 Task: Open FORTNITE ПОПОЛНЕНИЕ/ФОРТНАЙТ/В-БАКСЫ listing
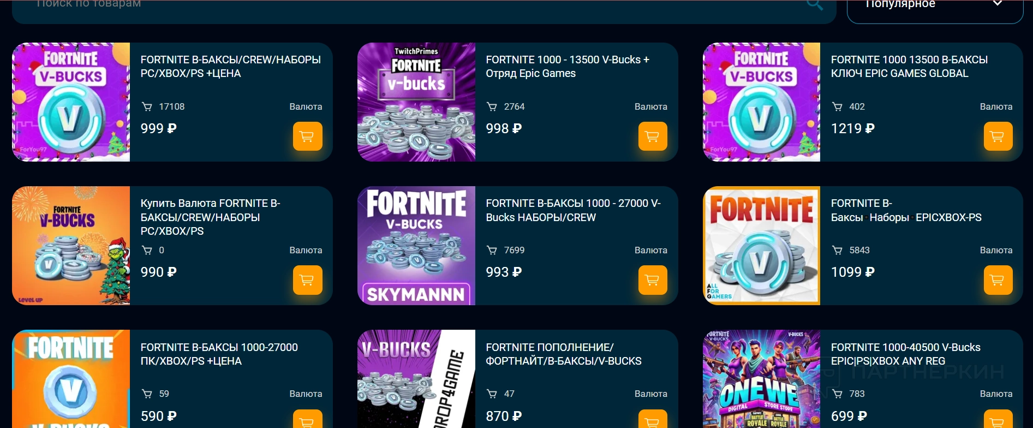[x=564, y=354]
